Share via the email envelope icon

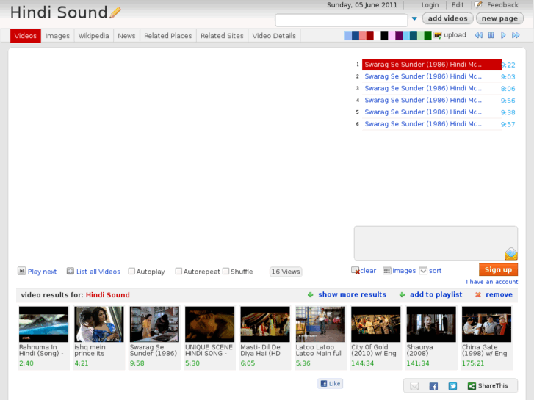414,386
